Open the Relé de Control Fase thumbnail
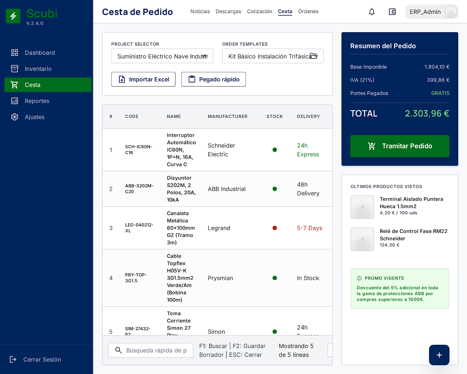The width and height of the screenshot is (467, 374). (362, 239)
